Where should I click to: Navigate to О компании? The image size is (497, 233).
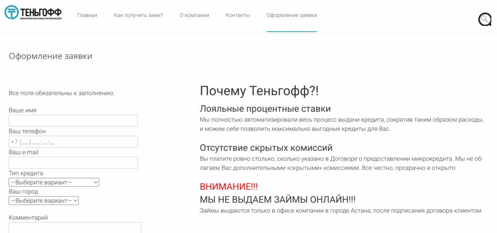click(x=194, y=15)
